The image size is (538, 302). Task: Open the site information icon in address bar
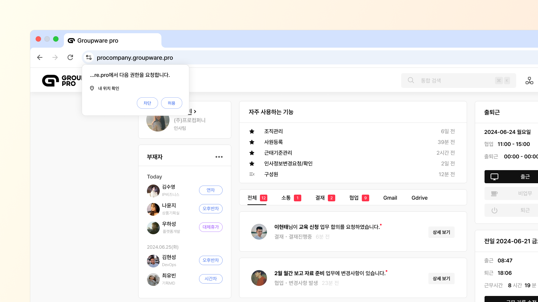[89, 57]
